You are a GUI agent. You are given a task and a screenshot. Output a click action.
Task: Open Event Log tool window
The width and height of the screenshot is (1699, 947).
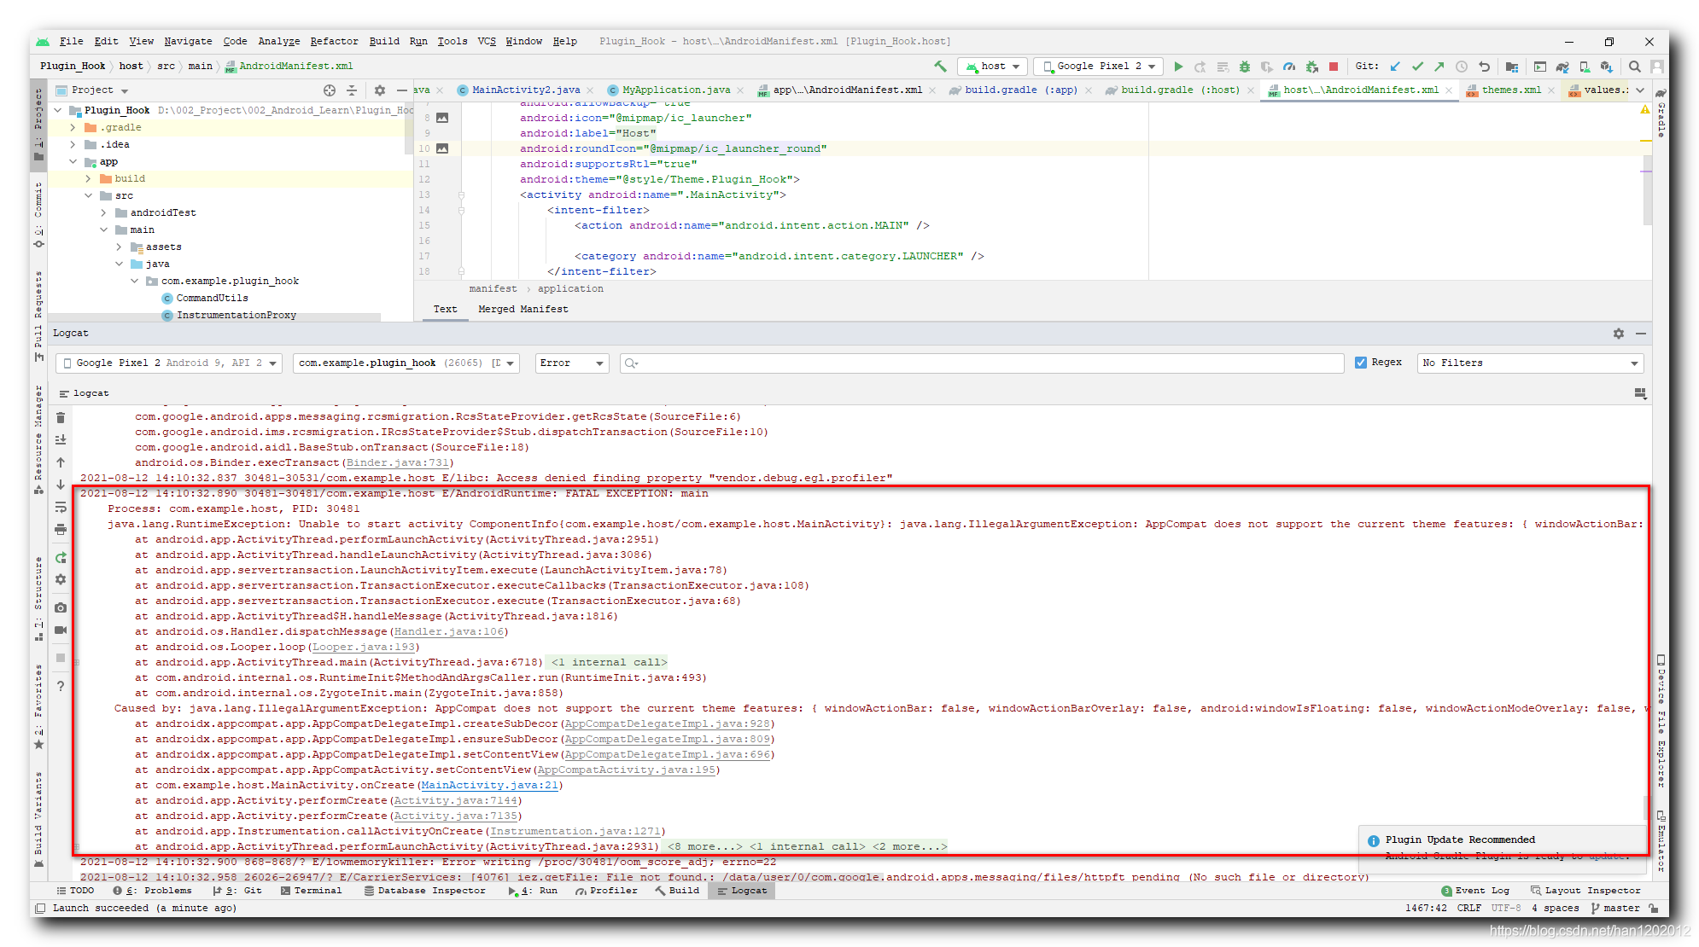(x=1475, y=891)
